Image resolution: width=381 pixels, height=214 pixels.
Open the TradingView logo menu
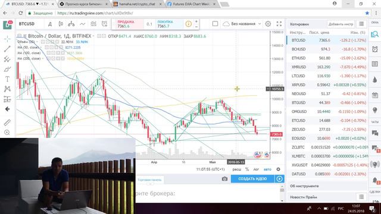(x=7, y=24)
